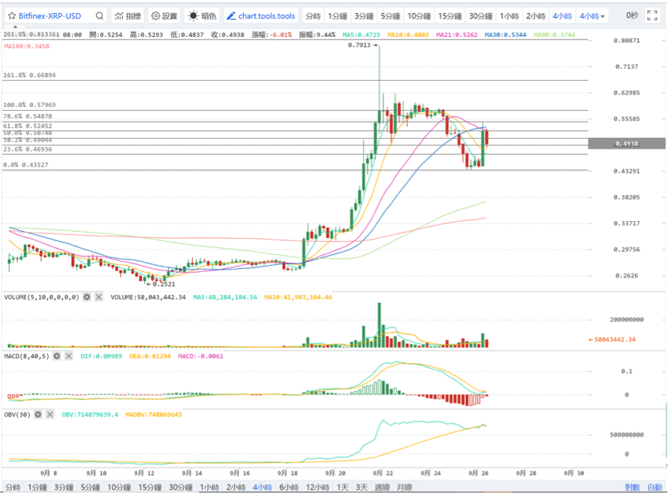Open the 設置 settings gear
Viewport: 668px width, 493px height.
(x=164, y=15)
